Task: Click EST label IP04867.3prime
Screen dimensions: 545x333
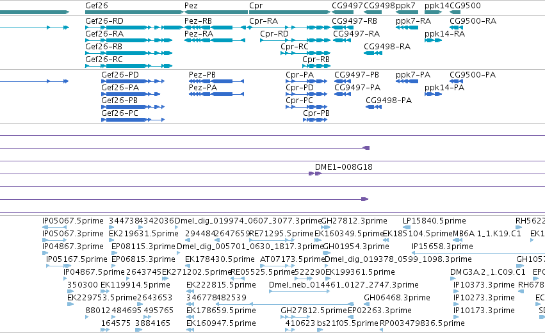Action: coord(72,247)
